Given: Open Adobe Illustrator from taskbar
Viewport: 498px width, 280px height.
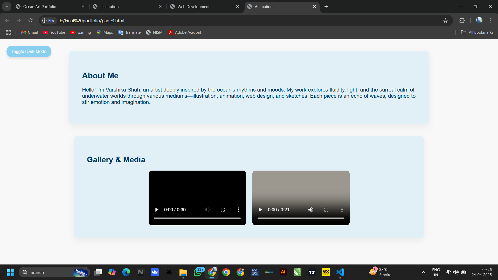Looking at the screenshot, I should pyautogui.click(x=283, y=272).
